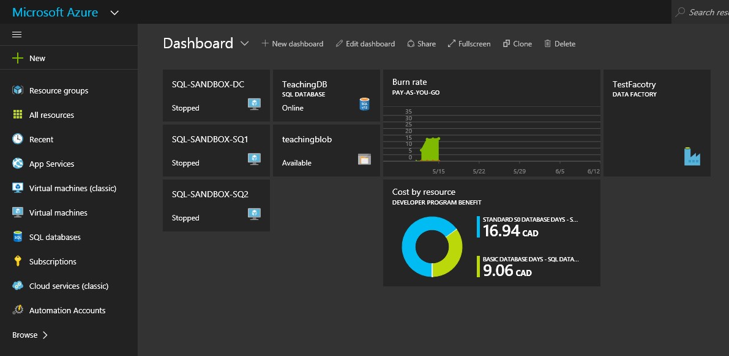Click the Microsoft Azure logo text
This screenshot has height=356, width=729.
[55, 12]
